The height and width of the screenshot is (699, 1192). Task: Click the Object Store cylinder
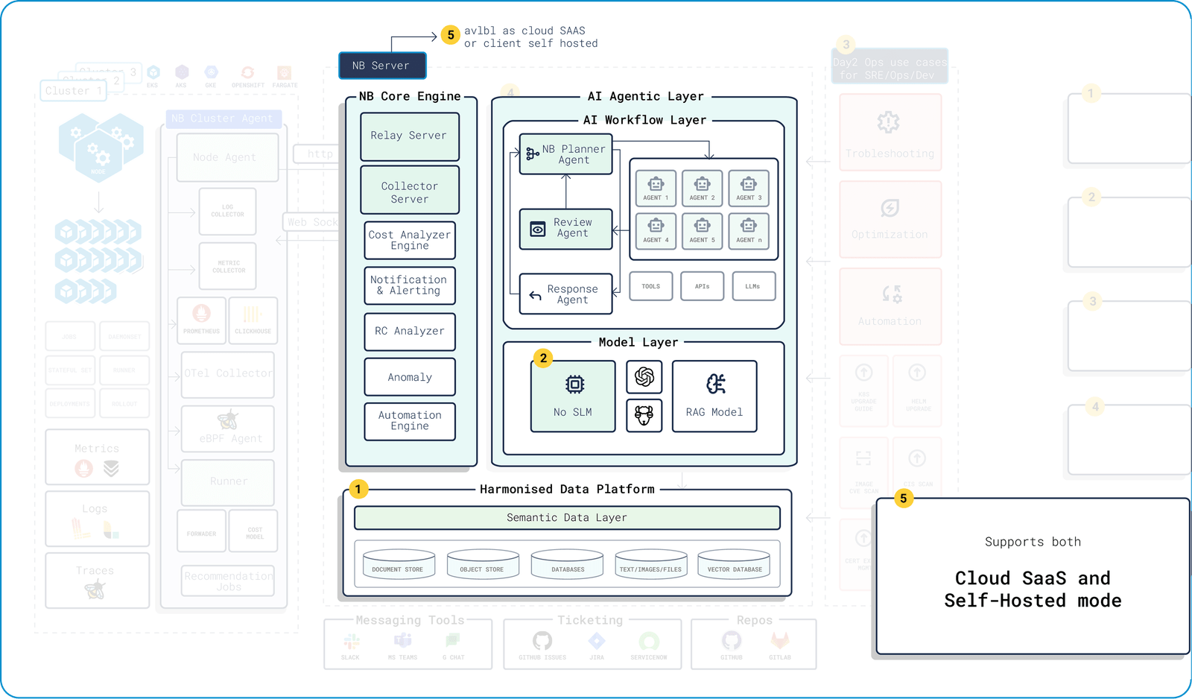[x=483, y=563]
